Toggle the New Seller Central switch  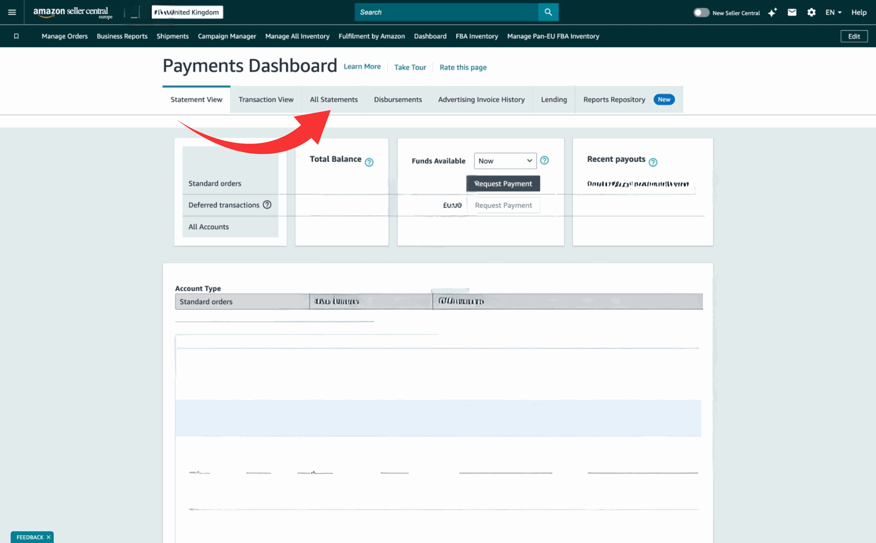click(701, 13)
